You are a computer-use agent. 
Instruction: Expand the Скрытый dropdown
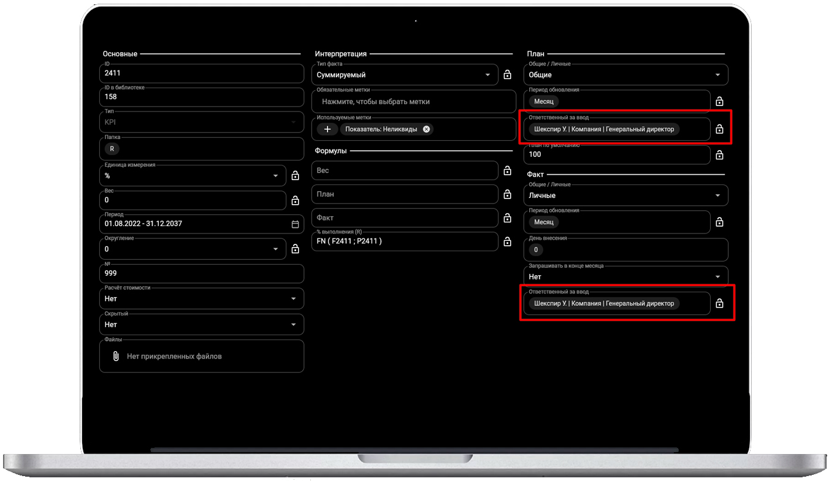(293, 325)
